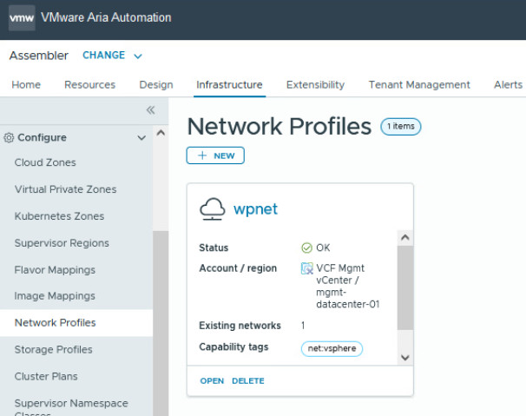Screen dimensions: 526x416
Task: Go to the Home tab
Action: [x=26, y=84]
